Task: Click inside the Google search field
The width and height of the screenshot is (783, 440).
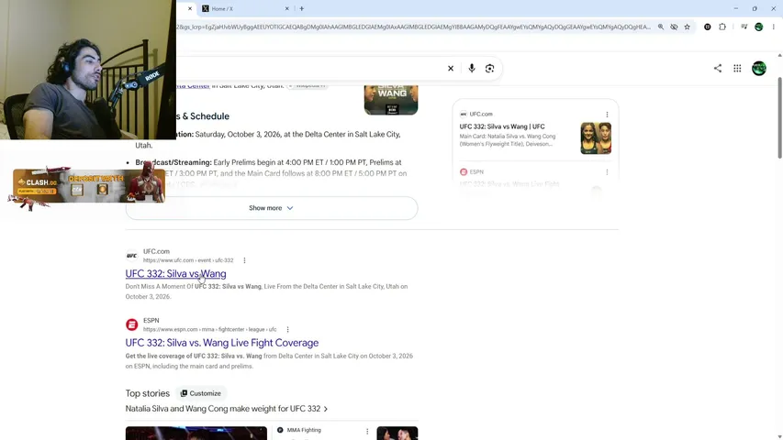Action: click(309, 69)
